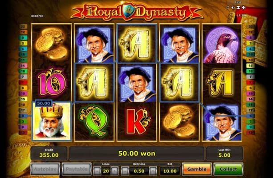Lower the Bet/Line amount
Screen dimensions: 273x178
[x=125, y=171]
